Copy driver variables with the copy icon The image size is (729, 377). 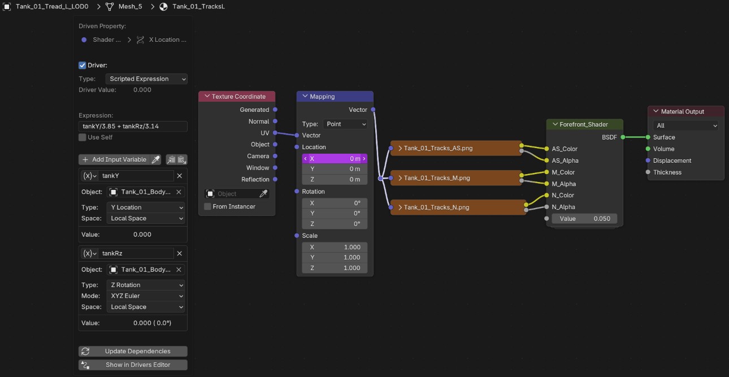[171, 159]
